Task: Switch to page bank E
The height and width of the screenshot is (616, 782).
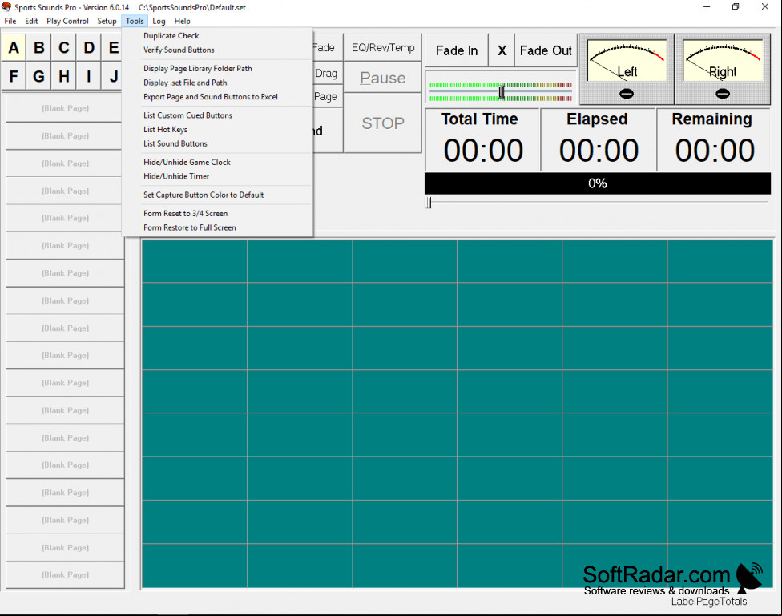Action: [x=113, y=47]
